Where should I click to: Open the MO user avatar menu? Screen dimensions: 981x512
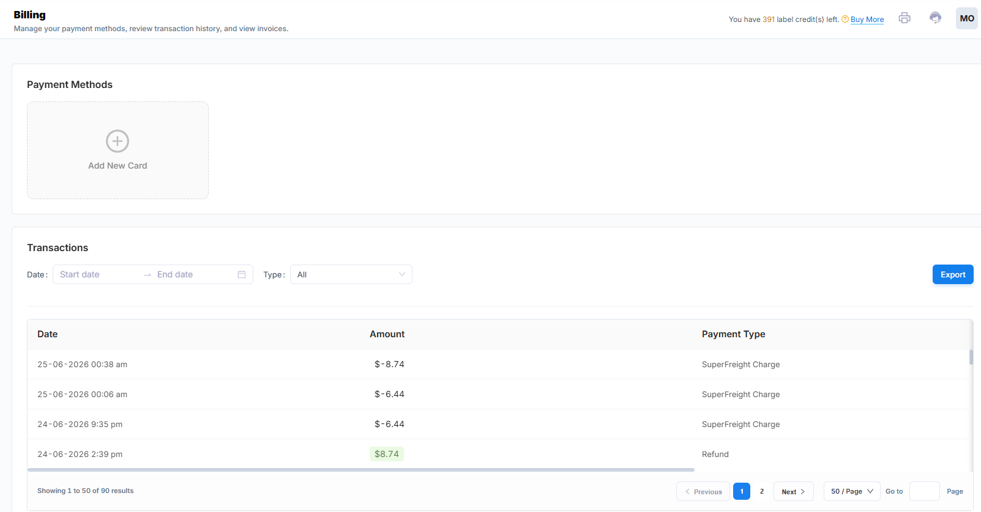[967, 18]
